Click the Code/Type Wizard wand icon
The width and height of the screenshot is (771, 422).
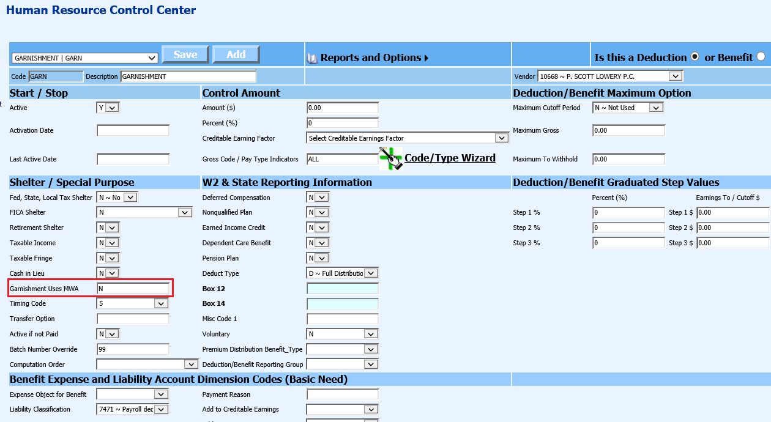(390, 158)
